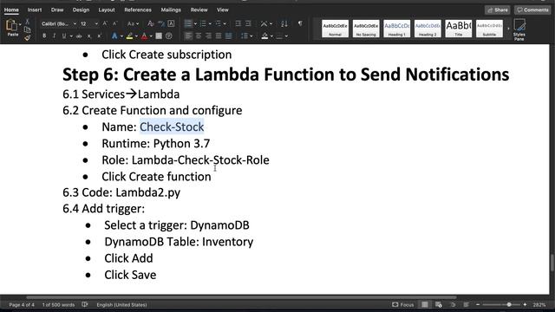Viewport: 555px width, 312px height.
Task: Click the multilevel list icon
Action: point(218,23)
